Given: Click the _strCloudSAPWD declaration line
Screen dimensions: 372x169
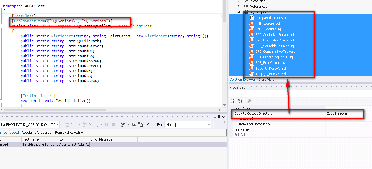Looking at the screenshot, I should [60, 81].
